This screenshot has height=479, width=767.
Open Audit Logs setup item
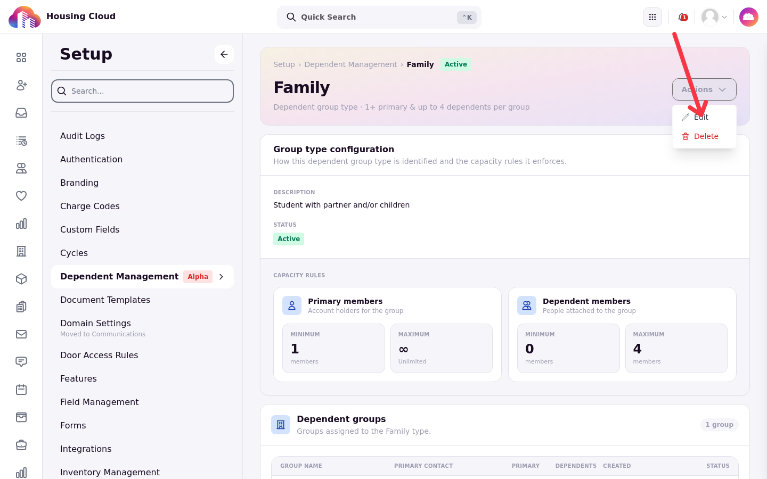142,136
